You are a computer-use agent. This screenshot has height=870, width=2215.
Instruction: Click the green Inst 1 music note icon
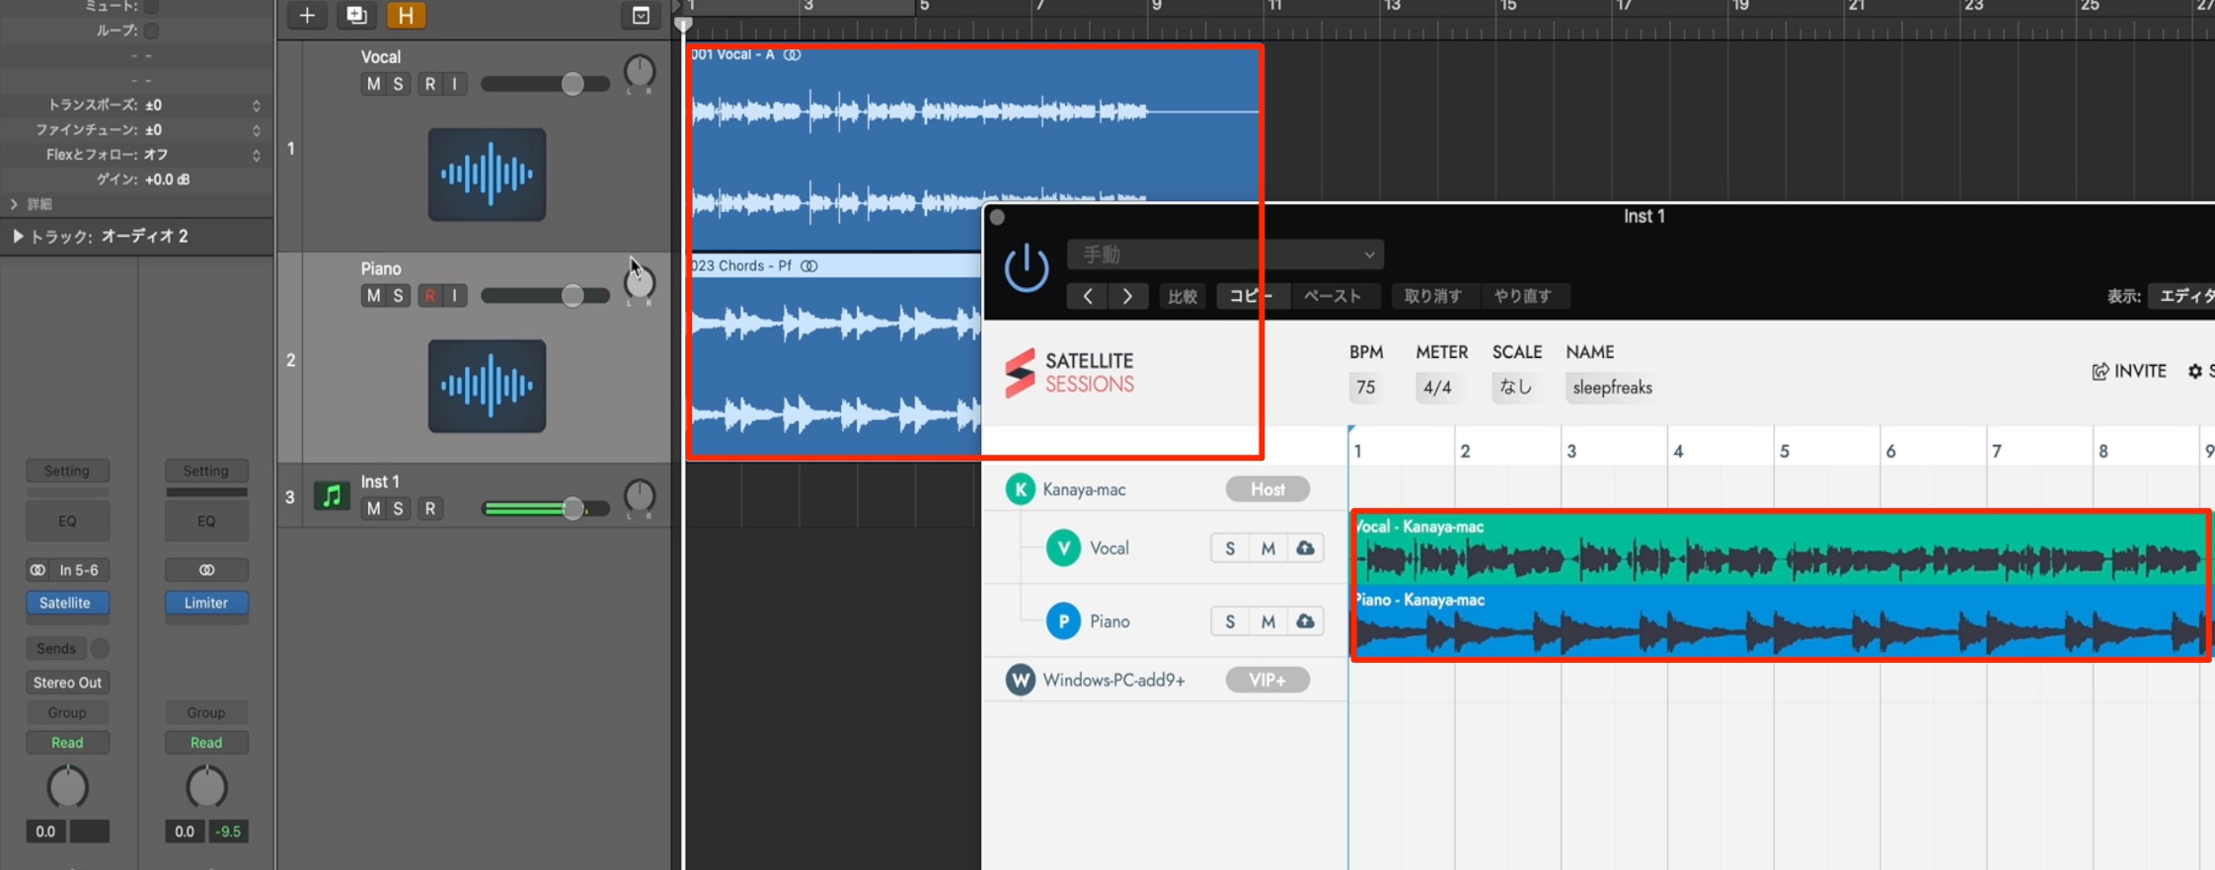point(332,495)
